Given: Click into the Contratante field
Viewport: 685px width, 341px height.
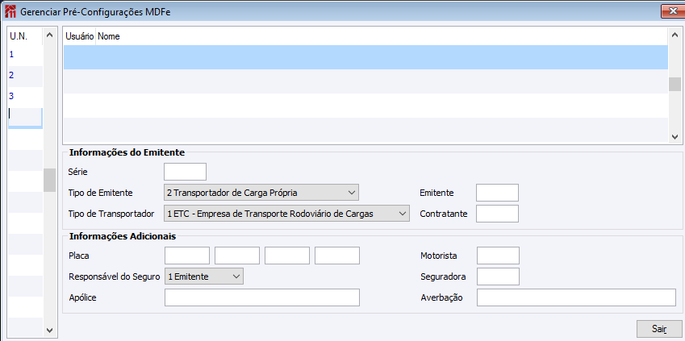Looking at the screenshot, I should [x=497, y=214].
